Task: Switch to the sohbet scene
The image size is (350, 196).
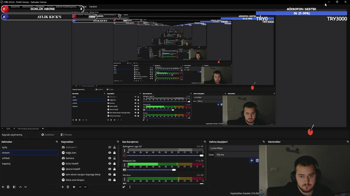Action: coord(29,158)
